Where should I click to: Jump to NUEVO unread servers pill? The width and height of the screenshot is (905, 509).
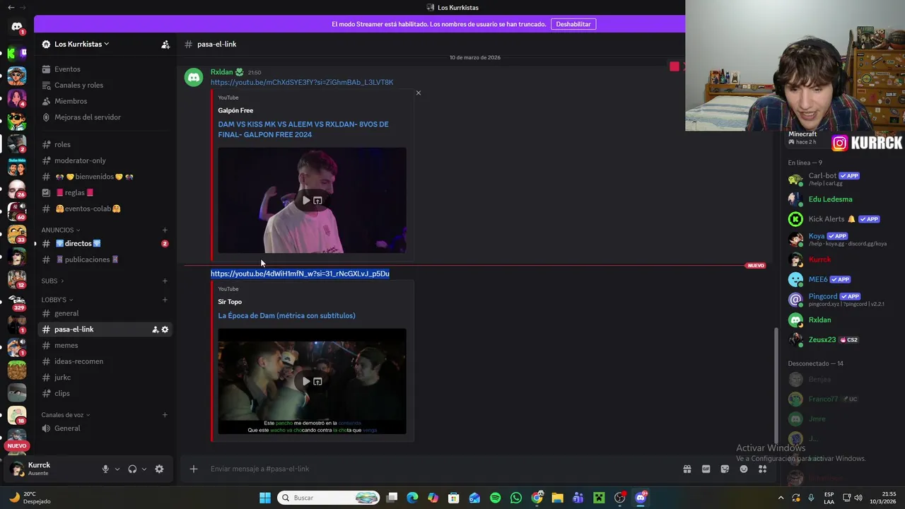[17, 445]
